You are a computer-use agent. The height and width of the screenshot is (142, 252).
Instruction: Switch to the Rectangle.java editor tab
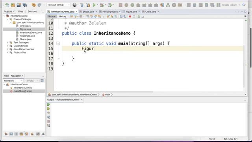point(110,11)
